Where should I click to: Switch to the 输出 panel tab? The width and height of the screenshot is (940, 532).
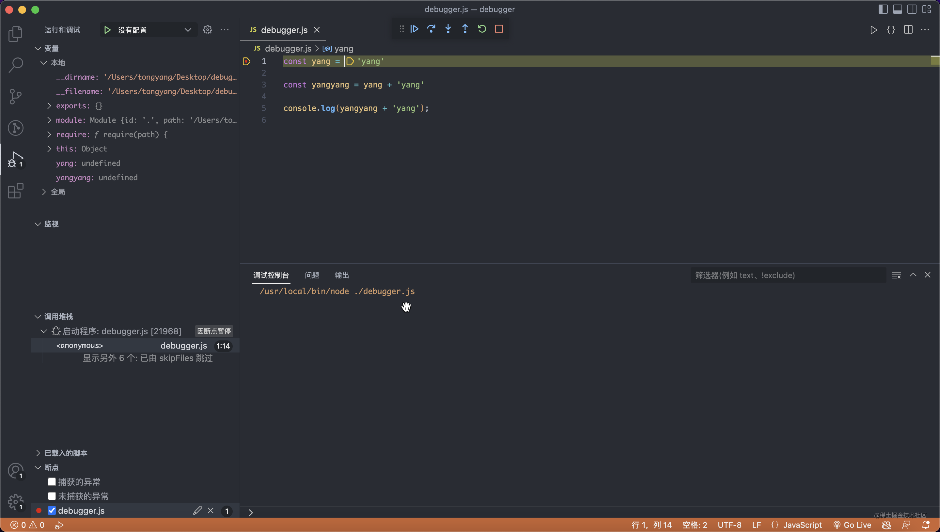(x=342, y=275)
